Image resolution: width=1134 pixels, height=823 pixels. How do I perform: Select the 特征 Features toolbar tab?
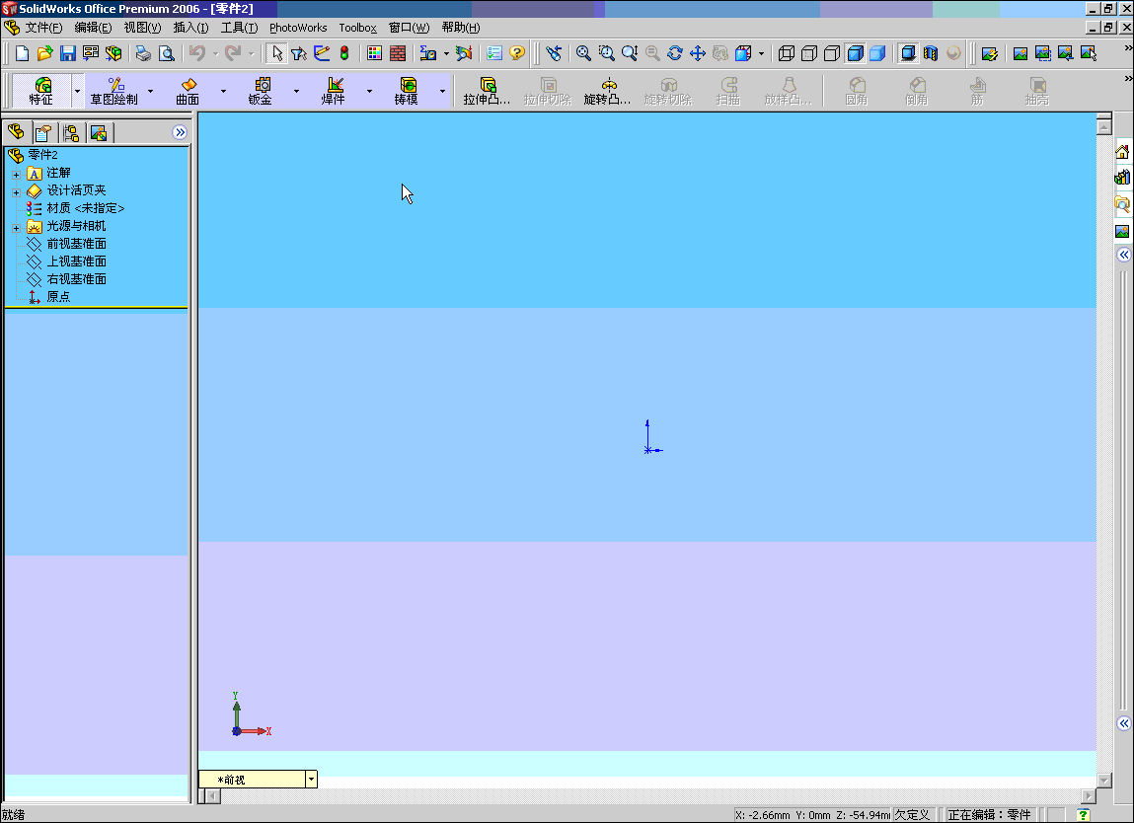(x=41, y=92)
